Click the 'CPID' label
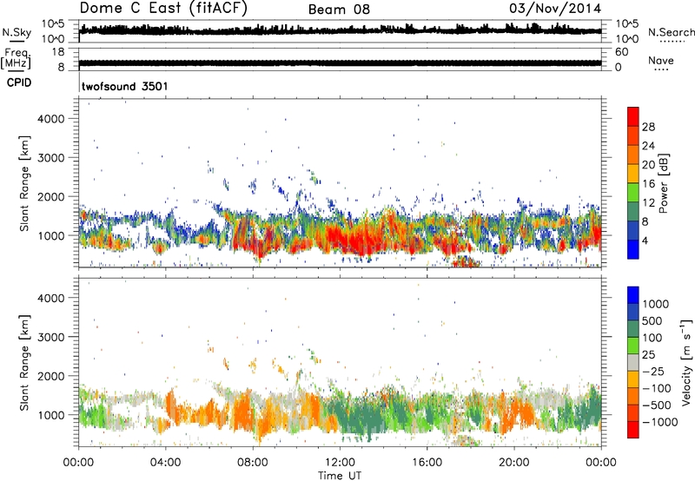The width and height of the screenshot is (695, 481). click(19, 82)
